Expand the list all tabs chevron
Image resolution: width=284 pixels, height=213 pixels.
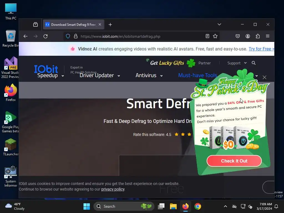point(219,24)
